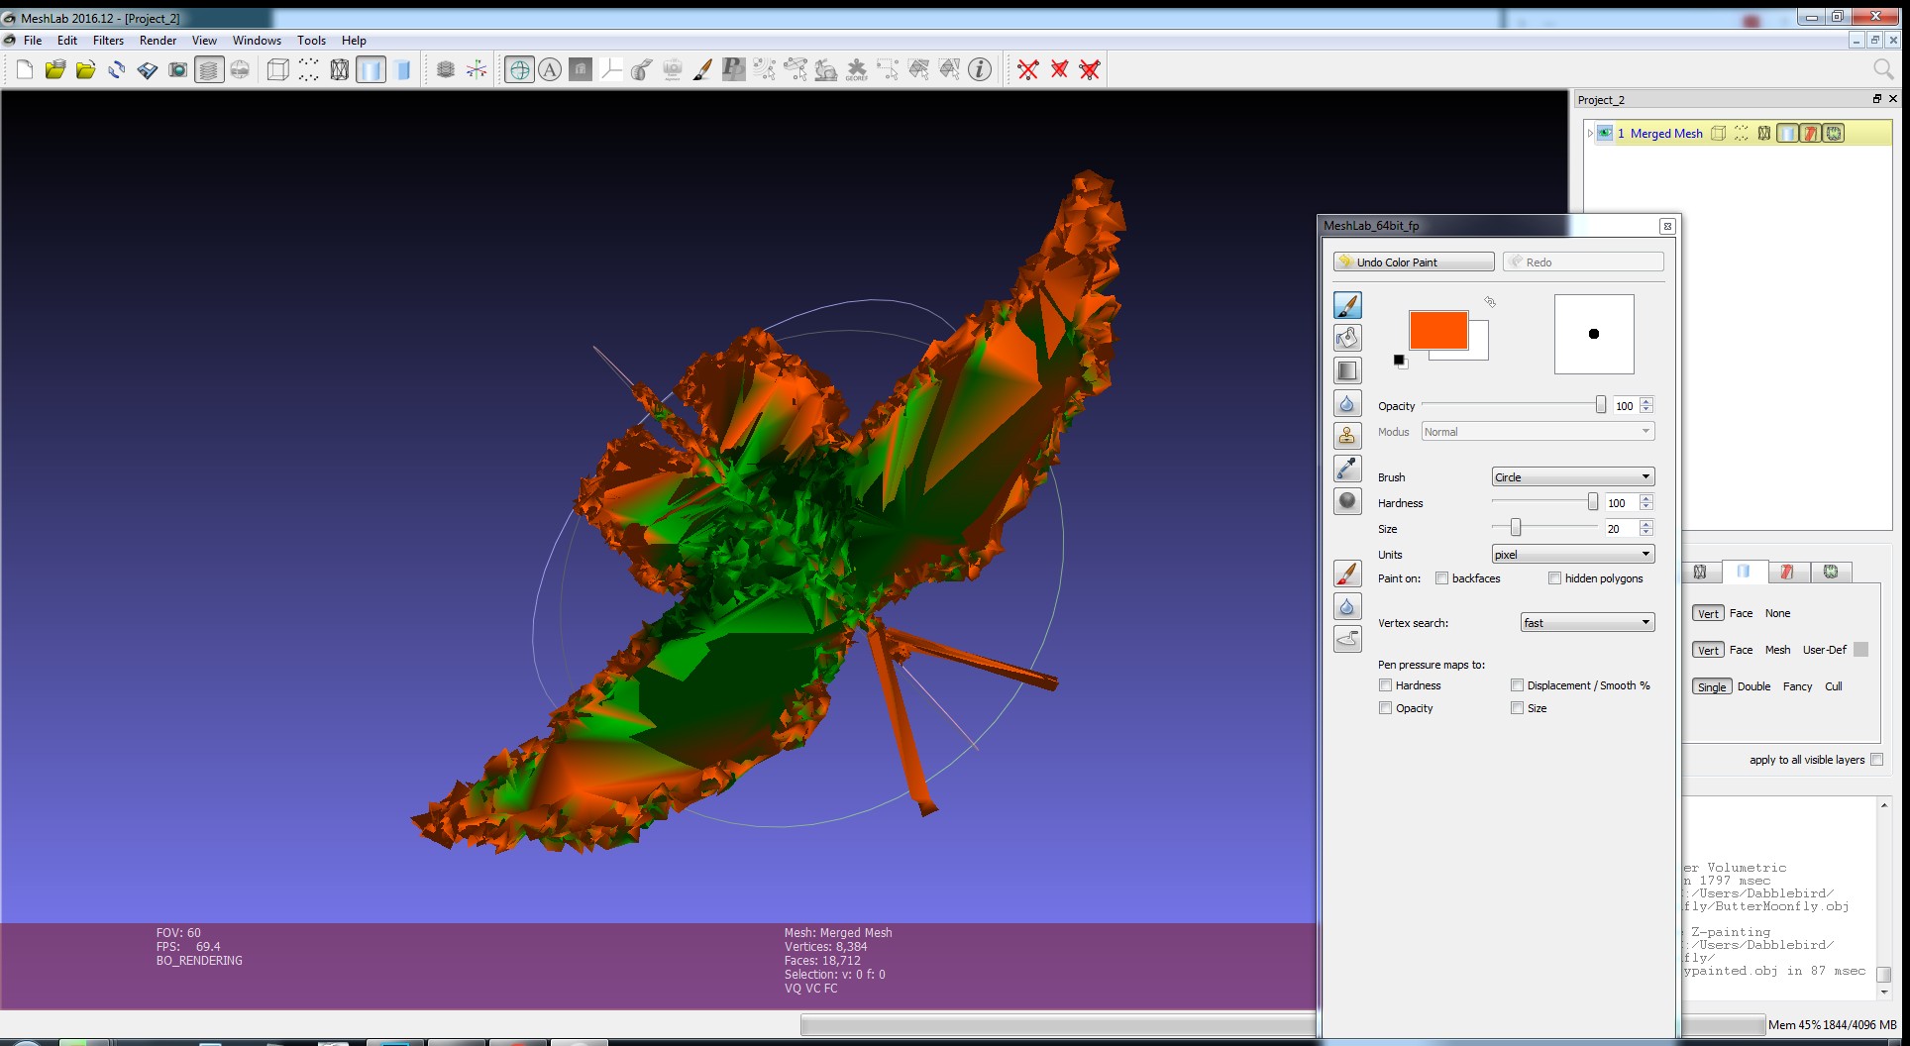Open the Brush shape Circle dropdown
Image resolution: width=1910 pixels, height=1046 pixels.
point(1573,476)
